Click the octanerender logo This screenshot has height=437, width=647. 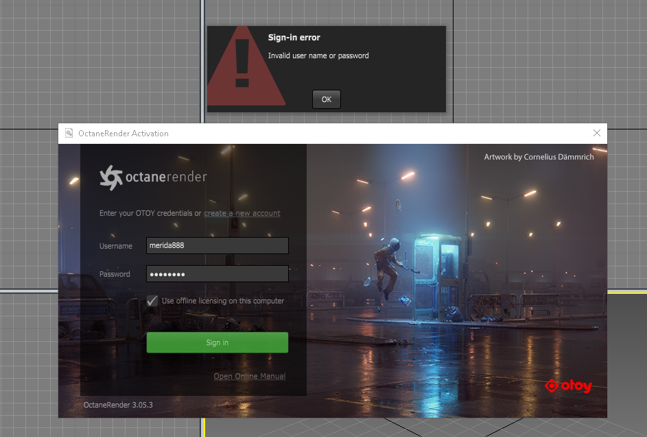click(153, 177)
